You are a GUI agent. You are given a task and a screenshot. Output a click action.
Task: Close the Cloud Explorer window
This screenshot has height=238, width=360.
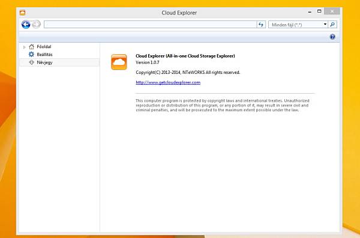click(332, 11)
